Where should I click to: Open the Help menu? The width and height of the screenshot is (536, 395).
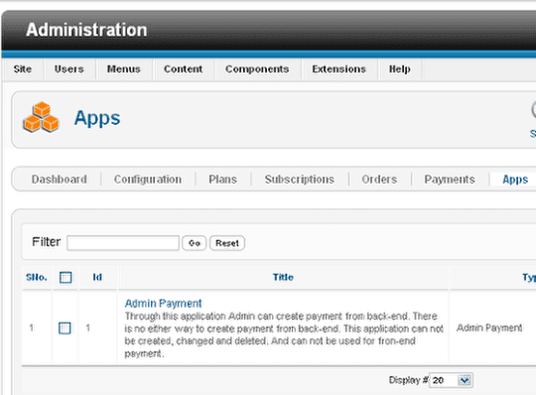(x=400, y=69)
